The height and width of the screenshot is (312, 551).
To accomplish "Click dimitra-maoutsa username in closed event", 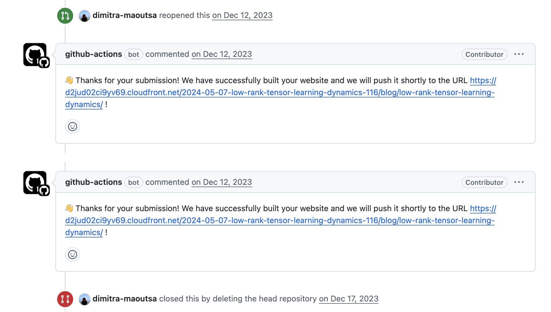I will point(125,299).
